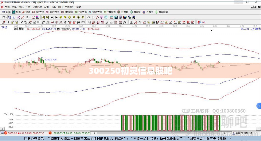Open the 9T四方形 tool
The width and height of the screenshot is (261, 141).
[95, 12]
